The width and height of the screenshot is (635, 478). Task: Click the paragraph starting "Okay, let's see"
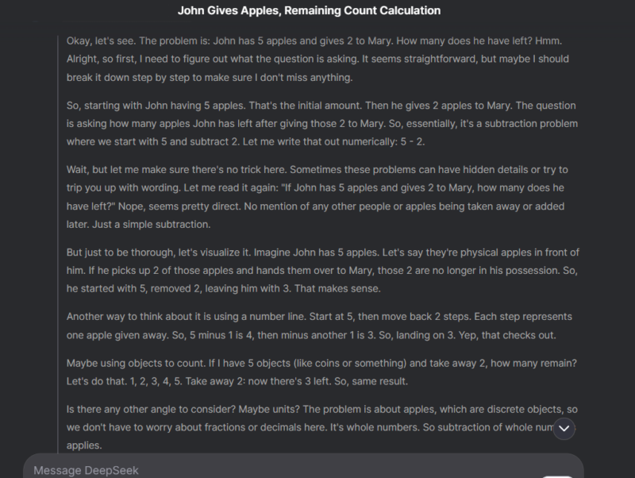318,59
